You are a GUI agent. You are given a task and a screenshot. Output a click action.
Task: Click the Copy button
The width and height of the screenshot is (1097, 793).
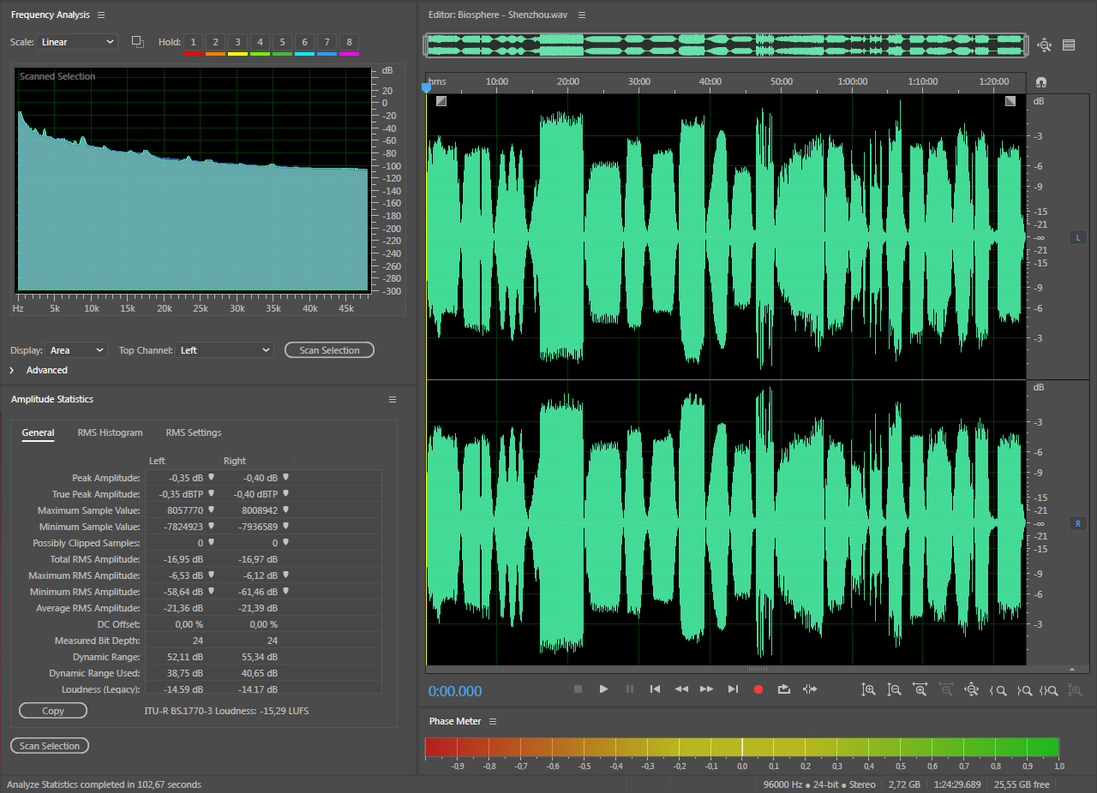tap(53, 711)
